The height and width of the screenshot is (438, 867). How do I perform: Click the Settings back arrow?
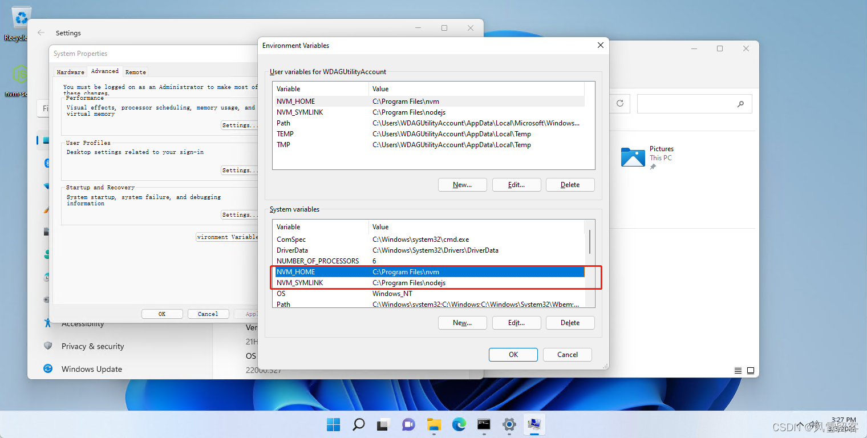pos(41,33)
